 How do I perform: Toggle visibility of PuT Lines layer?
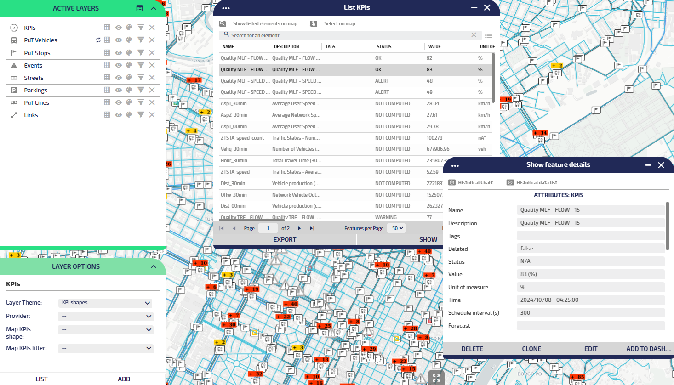(x=118, y=102)
